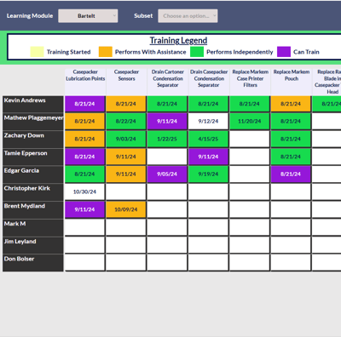Image resolution: width=341 pixels, height=337 pixels.
Task: Select the Casepacker Sensors column header
Action: (x=126, y=82)
